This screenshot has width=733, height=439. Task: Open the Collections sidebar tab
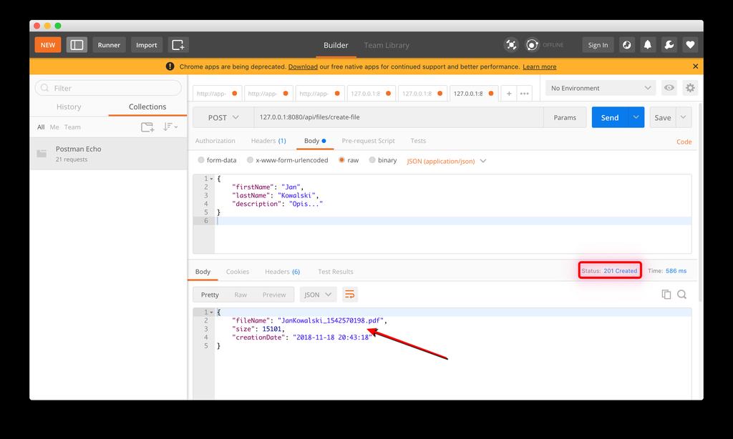coord(147,107)
